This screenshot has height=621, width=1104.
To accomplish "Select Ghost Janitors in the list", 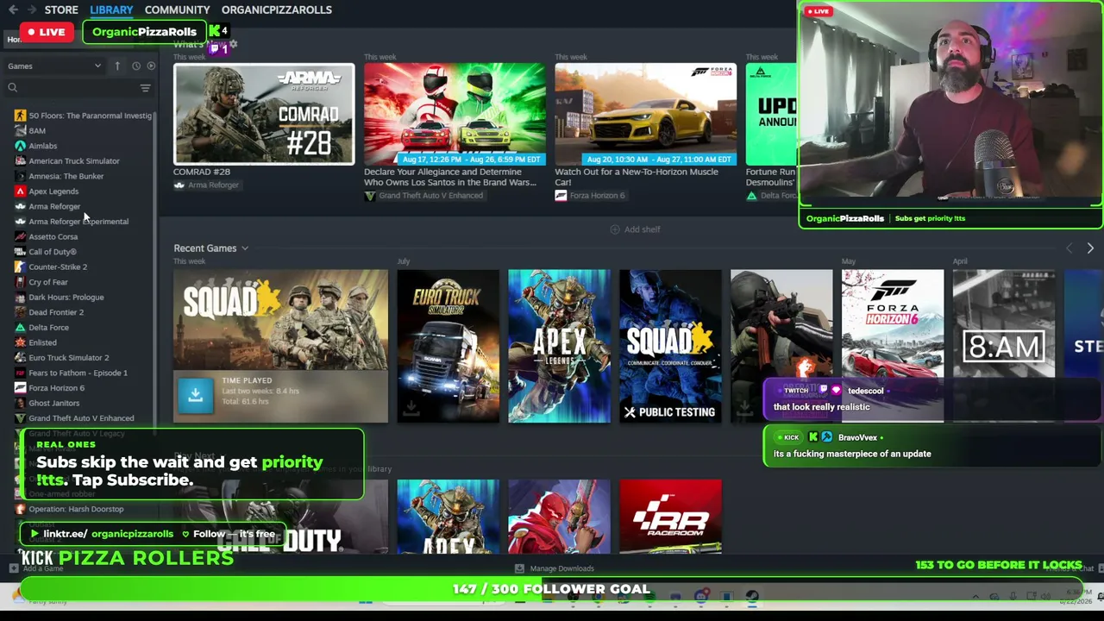I will point(53,403).
